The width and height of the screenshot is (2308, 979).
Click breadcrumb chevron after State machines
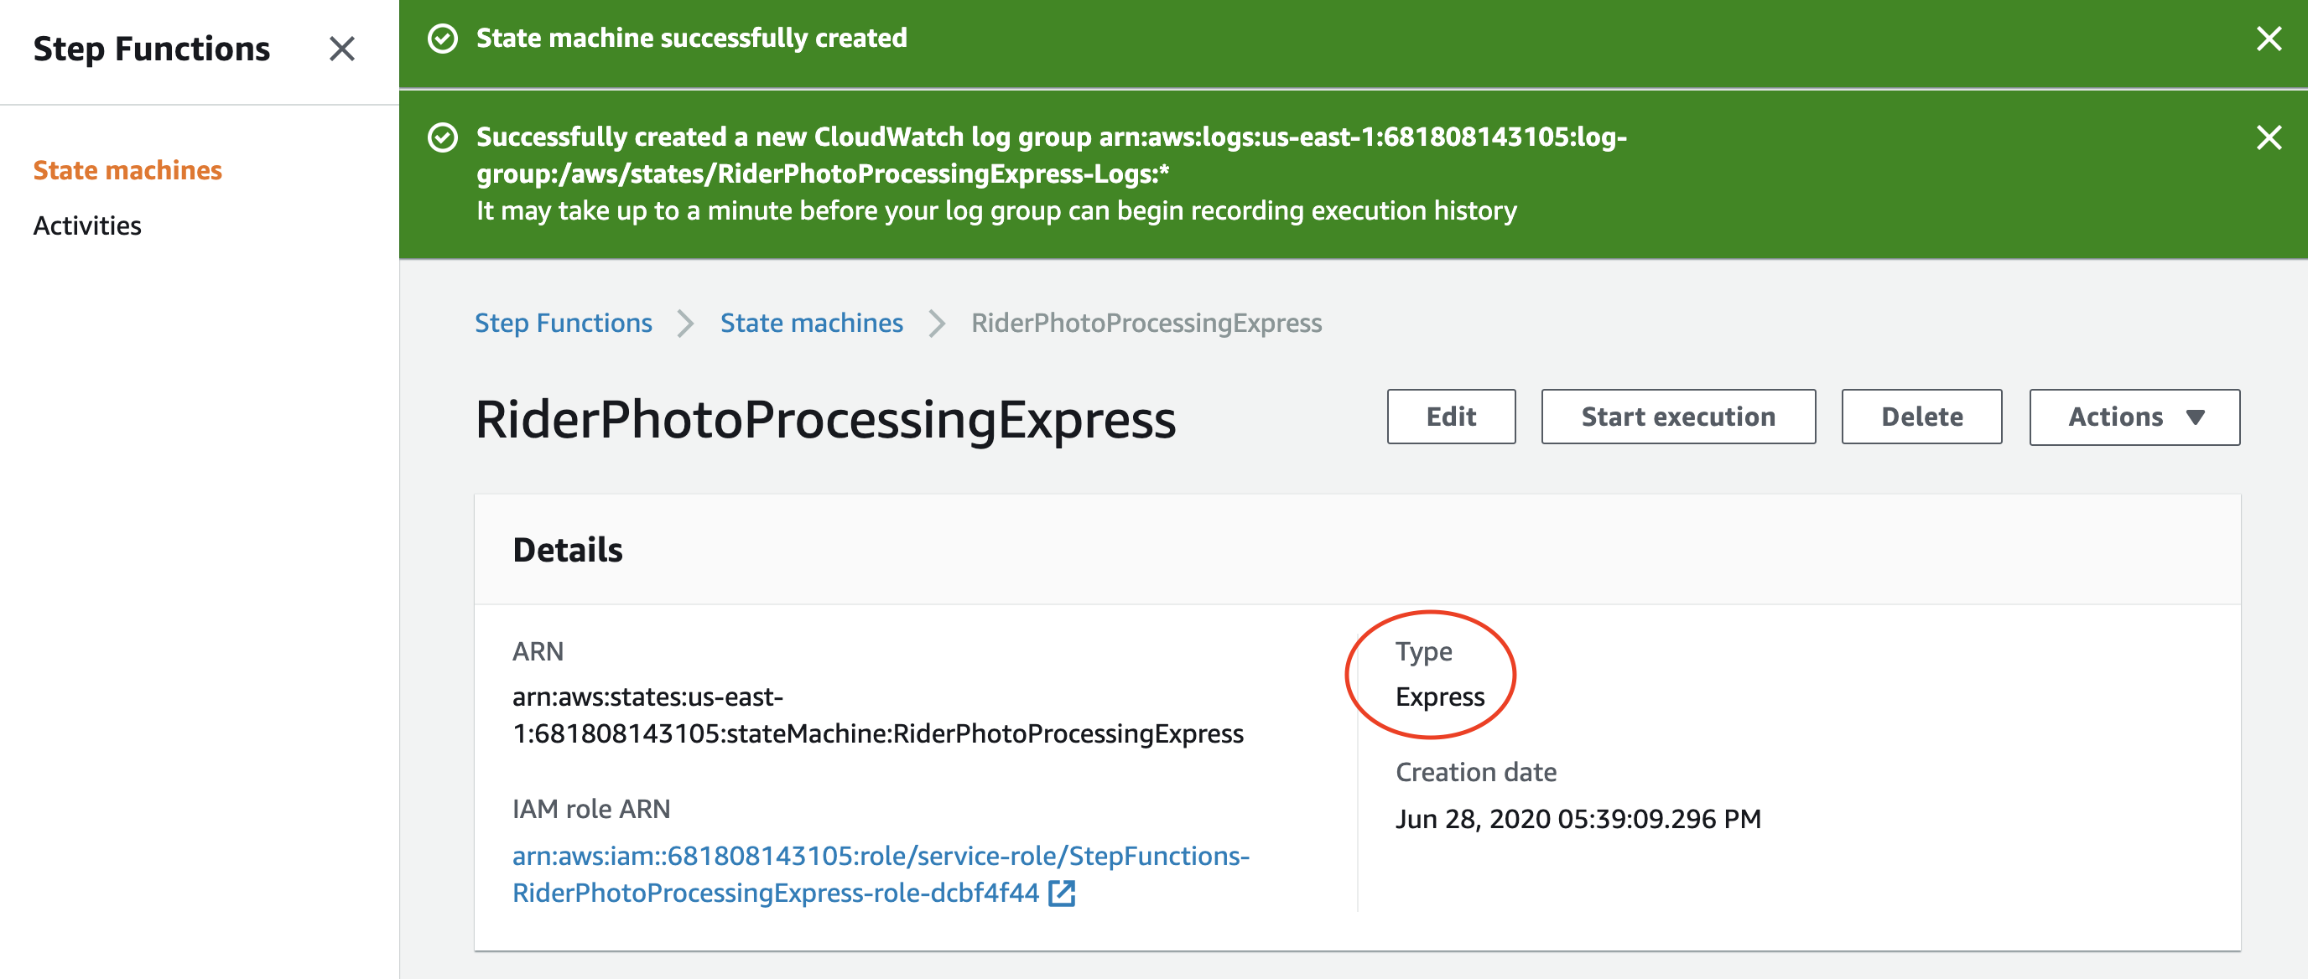936,324
